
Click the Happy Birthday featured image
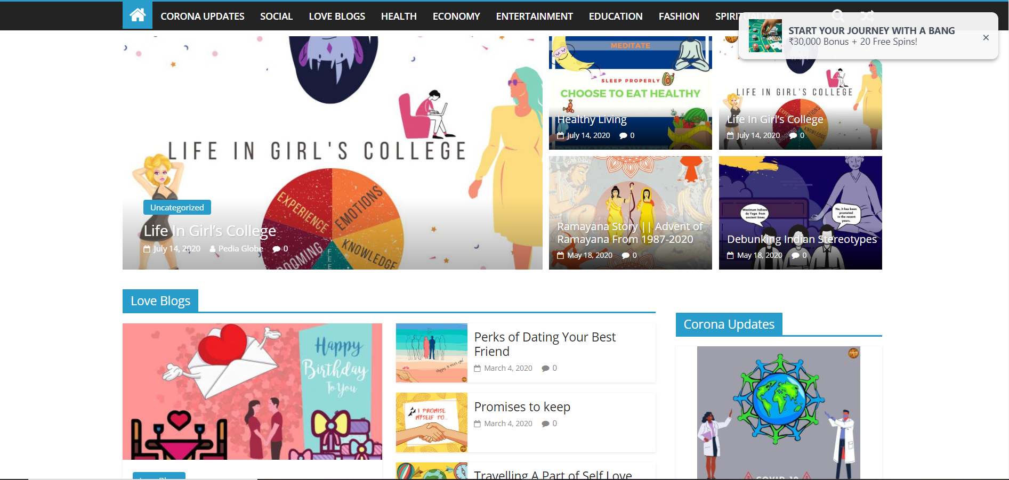click(x=252, y=391)
